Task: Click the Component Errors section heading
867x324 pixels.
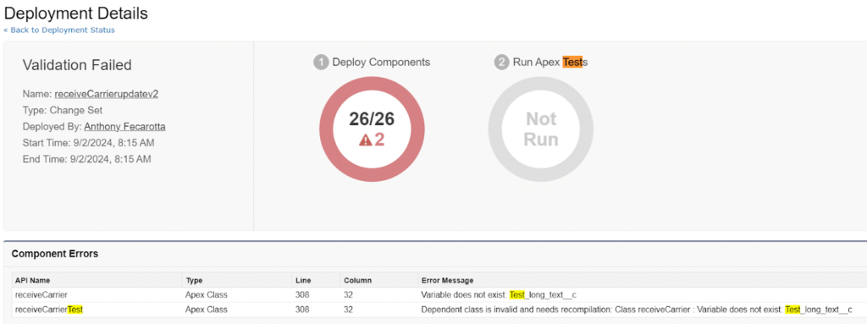Action: tap(55, 254)
